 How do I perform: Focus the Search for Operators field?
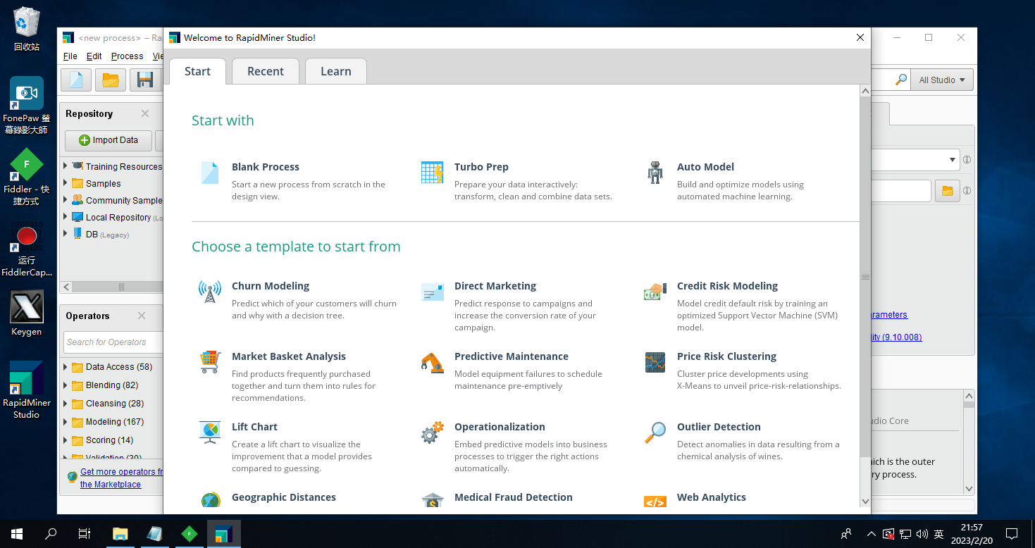pos(113,342)
